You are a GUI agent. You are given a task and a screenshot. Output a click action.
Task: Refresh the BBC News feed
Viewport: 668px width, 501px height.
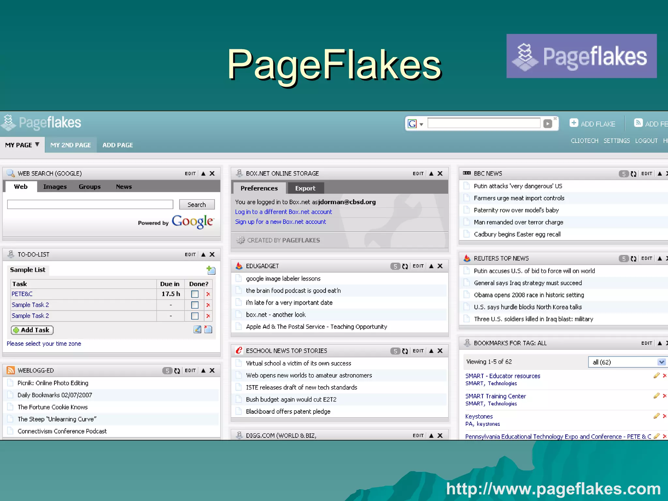[633, 174]
